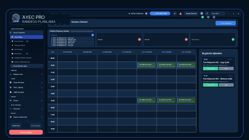Open the Koyu Mavi theme dropdown
Screen dimensions: 249x140
click(218, 13)
